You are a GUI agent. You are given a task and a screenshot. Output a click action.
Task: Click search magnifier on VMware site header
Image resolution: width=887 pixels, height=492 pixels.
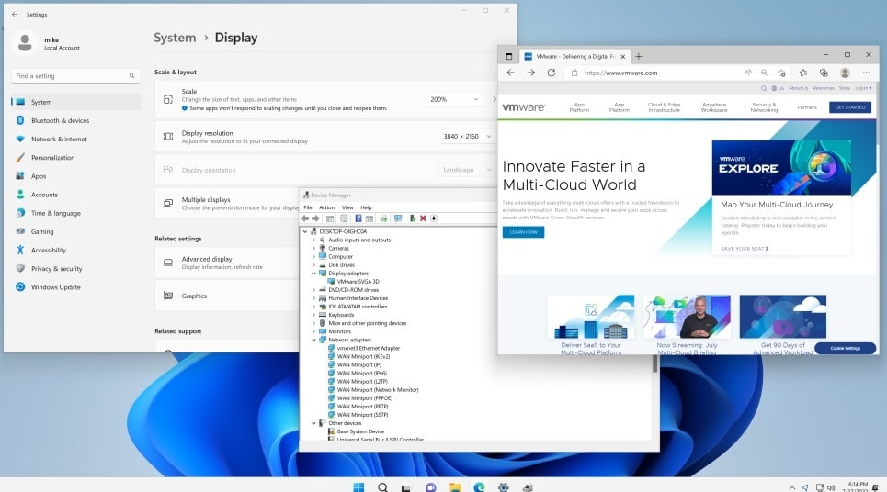[x=764, y=88]
